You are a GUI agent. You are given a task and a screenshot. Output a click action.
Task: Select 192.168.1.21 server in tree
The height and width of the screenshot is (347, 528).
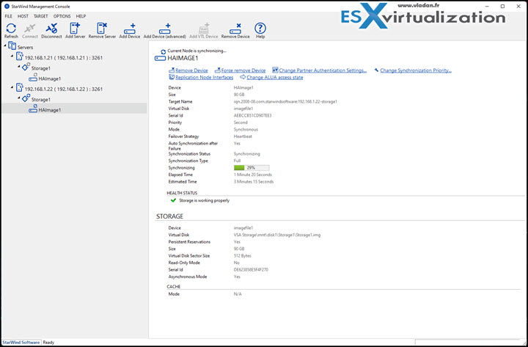coord(64,58)
